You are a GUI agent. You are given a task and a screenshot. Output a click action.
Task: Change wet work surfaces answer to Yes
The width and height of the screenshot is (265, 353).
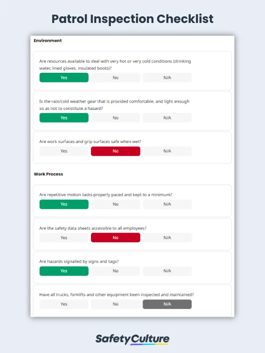click(64, 151)
